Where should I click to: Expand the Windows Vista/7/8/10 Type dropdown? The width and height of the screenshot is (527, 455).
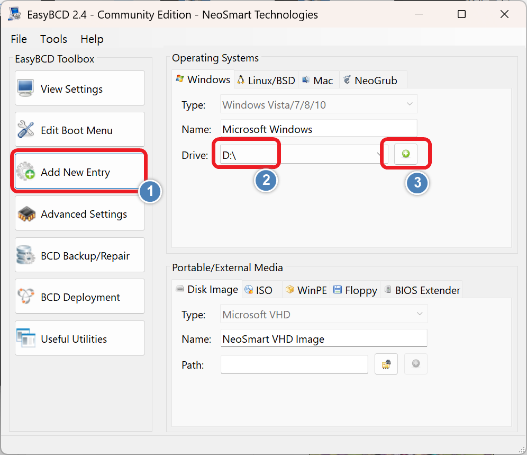[319, 105]
